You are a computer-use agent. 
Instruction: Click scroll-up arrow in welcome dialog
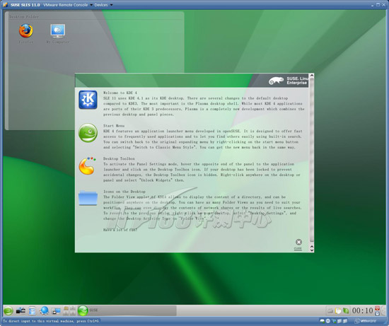(312, 76)
